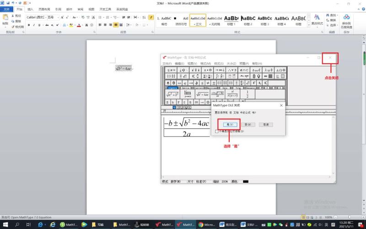Insert the theta symbol in MathType small bar
The height and width of the screenshot is (229, 366).
pyautogui.click(x=174, y=83)
